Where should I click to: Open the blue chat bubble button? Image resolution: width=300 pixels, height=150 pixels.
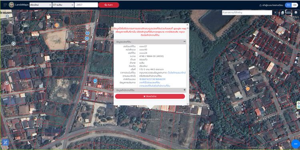tap(296, 144)
